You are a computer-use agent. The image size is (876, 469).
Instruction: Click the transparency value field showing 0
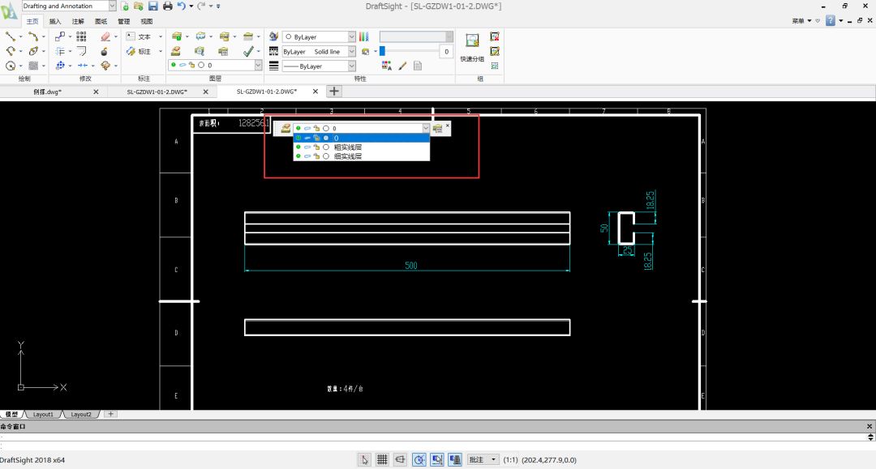coord(446,51)
